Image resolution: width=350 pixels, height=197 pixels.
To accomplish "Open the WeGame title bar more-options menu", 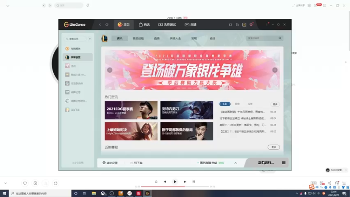I will (267, 25).
